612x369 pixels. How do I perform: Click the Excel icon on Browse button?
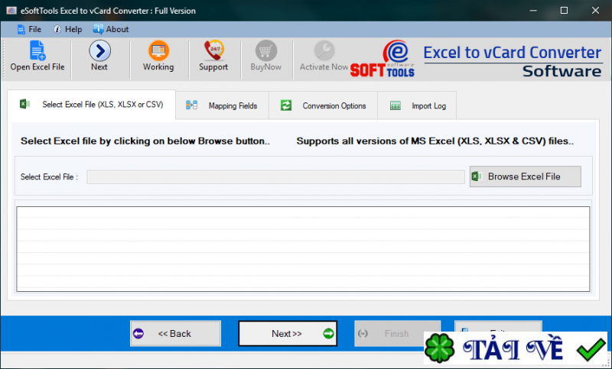[x=477, y=176]
